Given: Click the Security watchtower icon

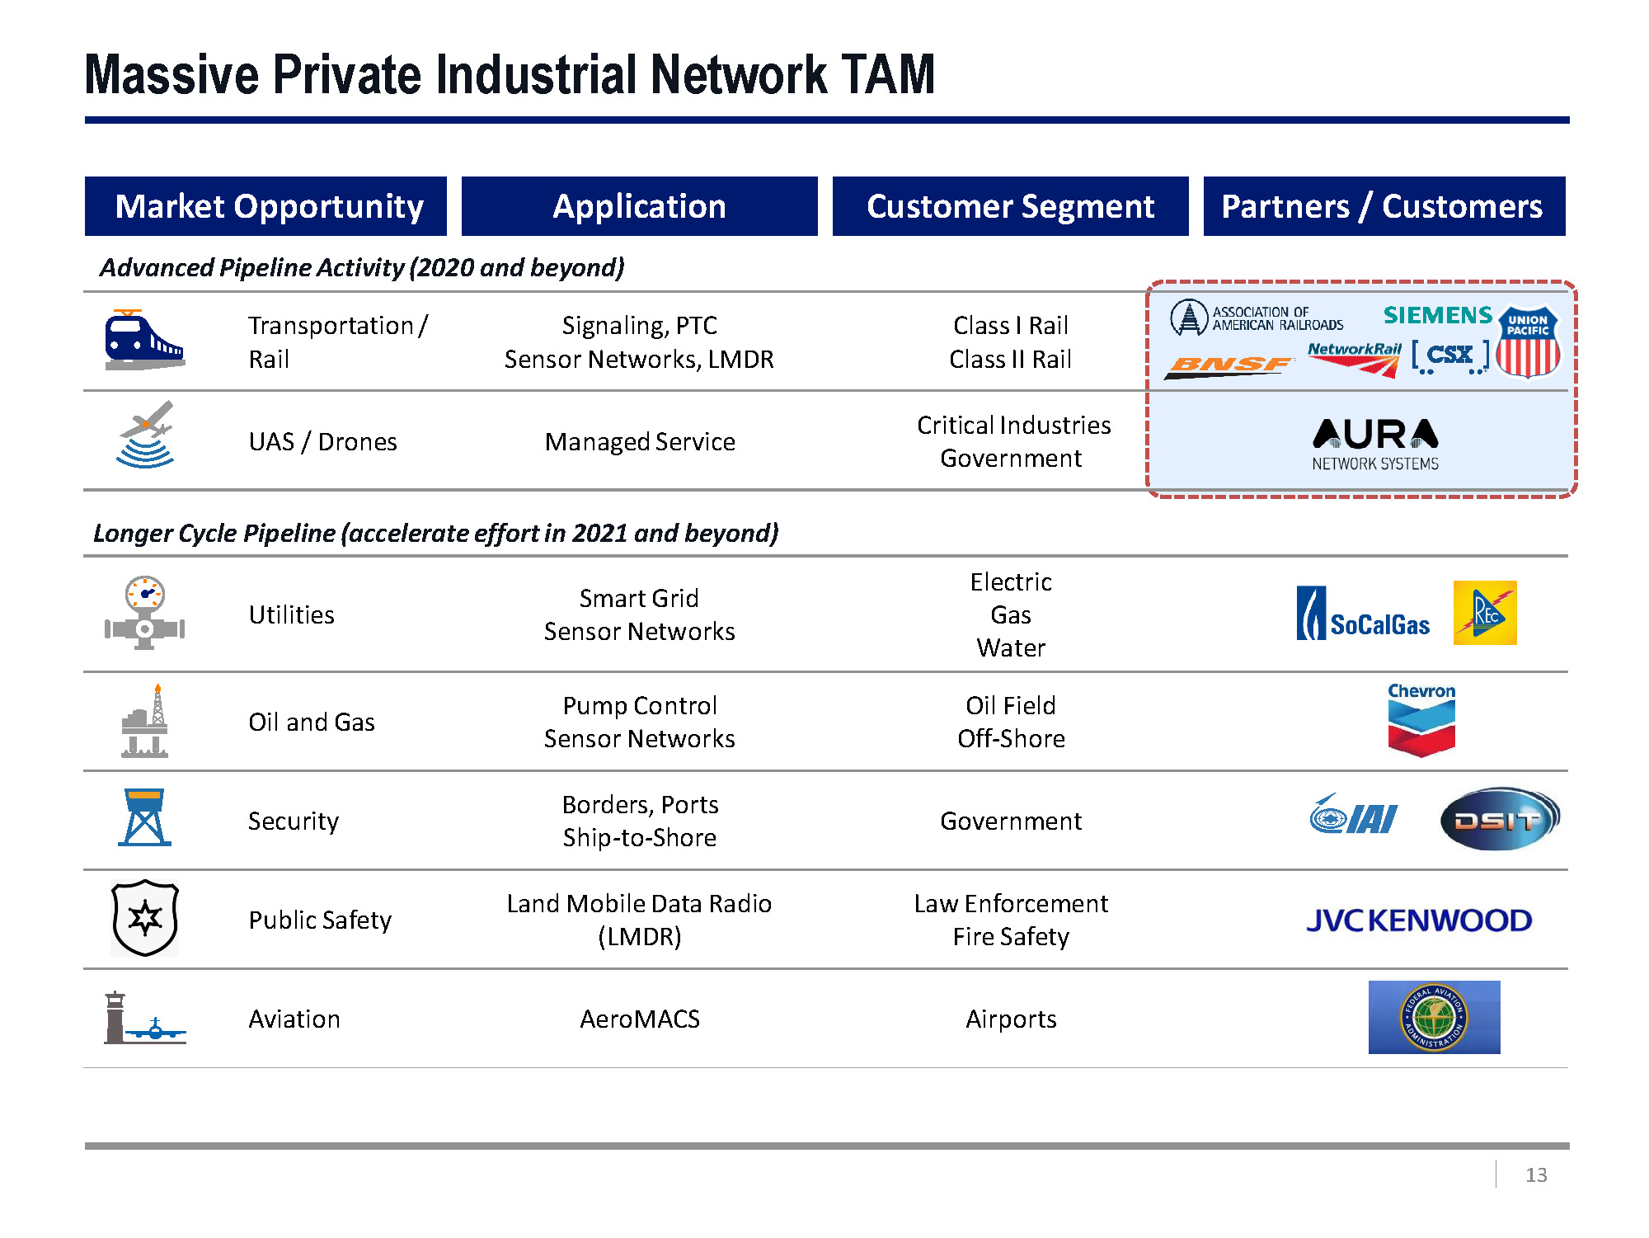Looking at the screenshot, I should (144, 817).
